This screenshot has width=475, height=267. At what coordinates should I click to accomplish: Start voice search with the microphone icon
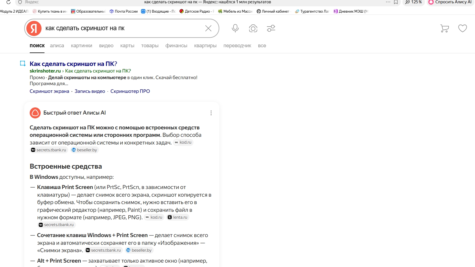click(x=235, y=28)
